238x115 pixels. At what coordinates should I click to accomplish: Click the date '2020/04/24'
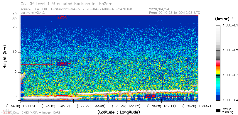[159, 9]
